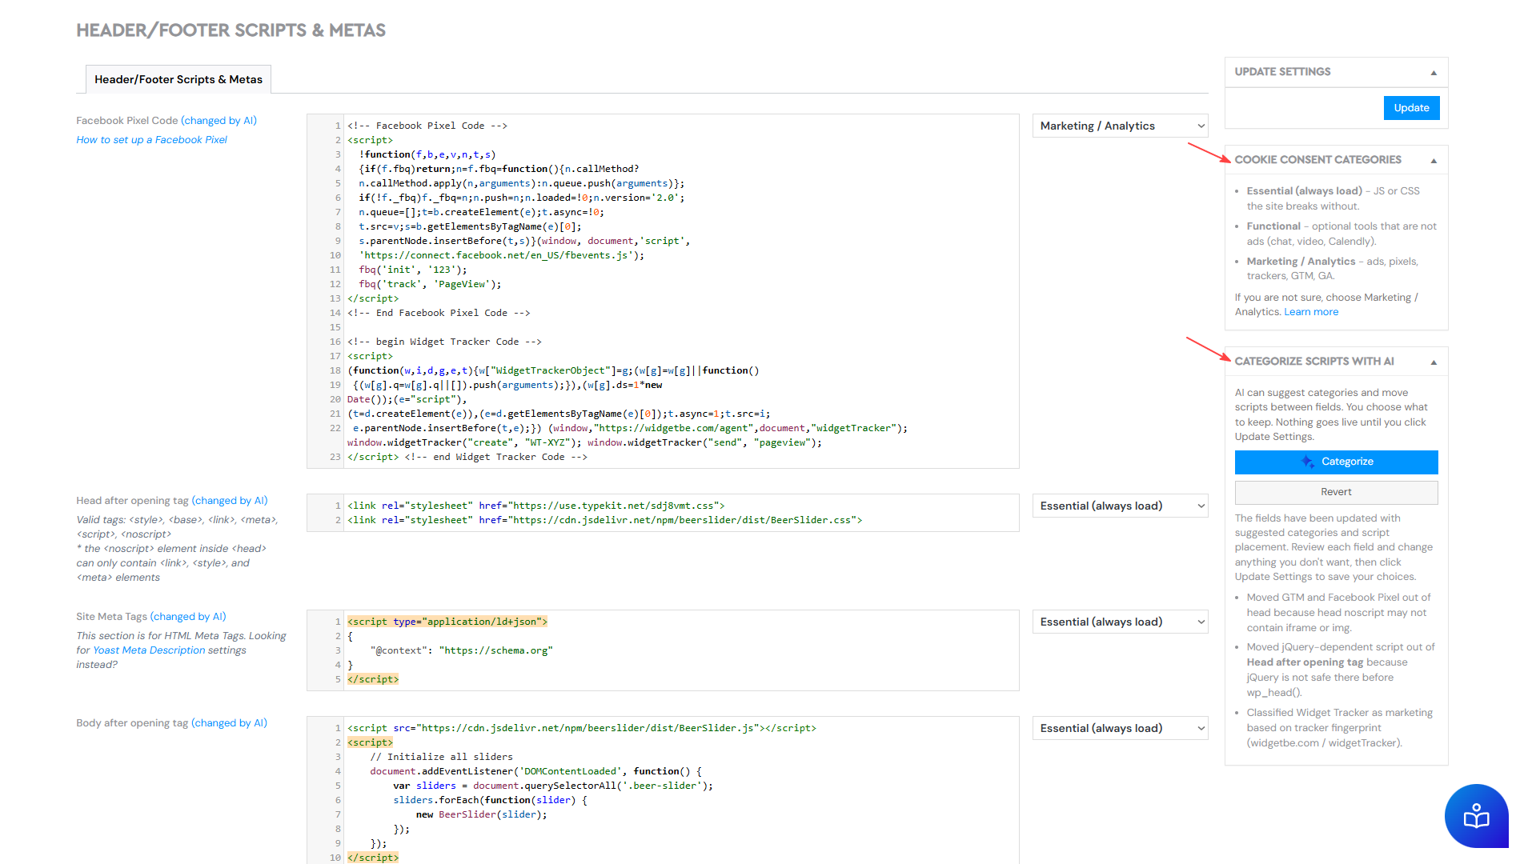Open category dropdown for Body after opening tag
This screenshot has height=864, width=1520.
[1120, 728]
